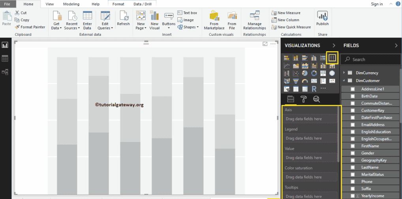Open the Analytics magnifier pane

point(317,99)
